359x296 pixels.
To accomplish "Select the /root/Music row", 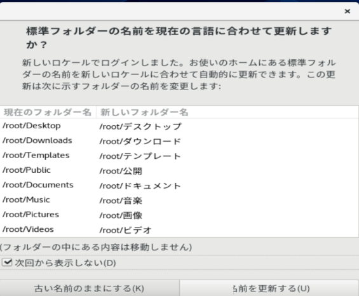I will [x=179, y=200].
